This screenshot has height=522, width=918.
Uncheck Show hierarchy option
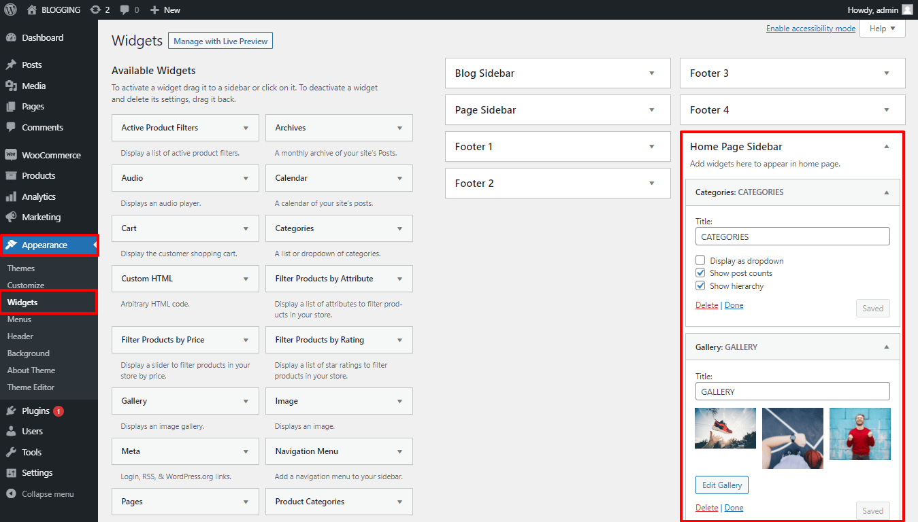tap(700, 286)
